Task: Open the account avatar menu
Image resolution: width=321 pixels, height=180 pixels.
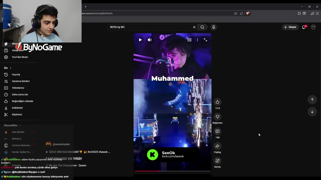Action: tap(313, 27)
